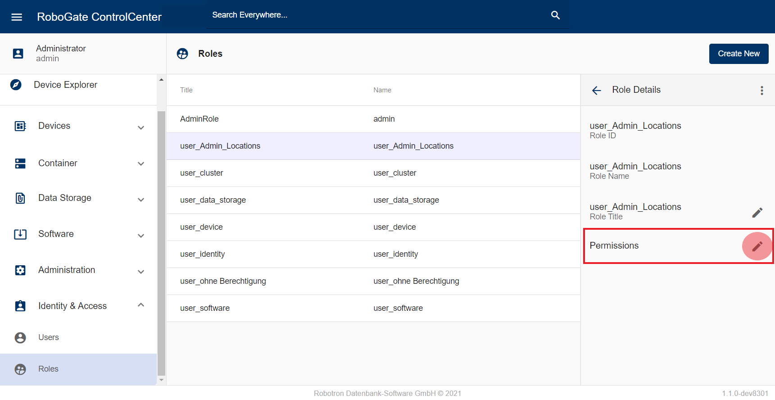Select the user_Admin_Locations table row
This screenshot has width=775, height=400.
pos(373,146)
